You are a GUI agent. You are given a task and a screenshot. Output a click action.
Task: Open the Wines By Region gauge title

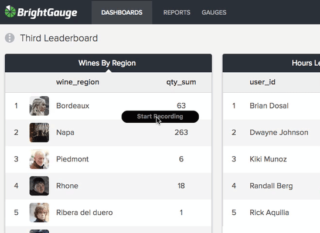pyautogui.click(x=107, y=63)
